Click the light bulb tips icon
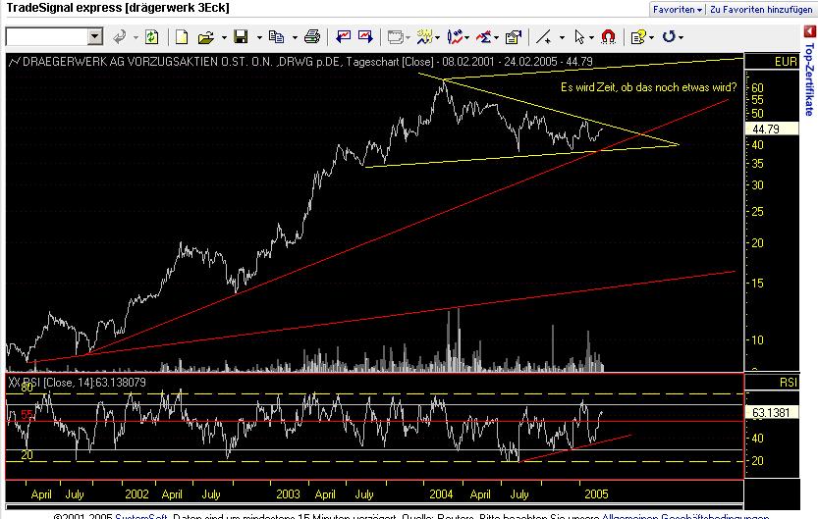The width and height of the screenshot is (818, 519). [x=638, y=37]
